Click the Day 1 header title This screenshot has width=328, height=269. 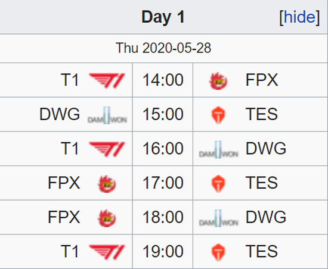tap(163, 17)
